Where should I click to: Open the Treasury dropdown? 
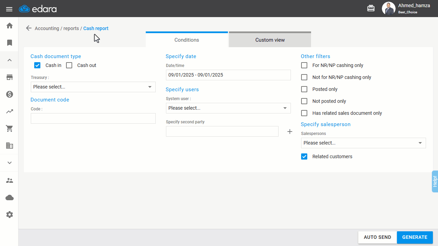coord(93,87)
